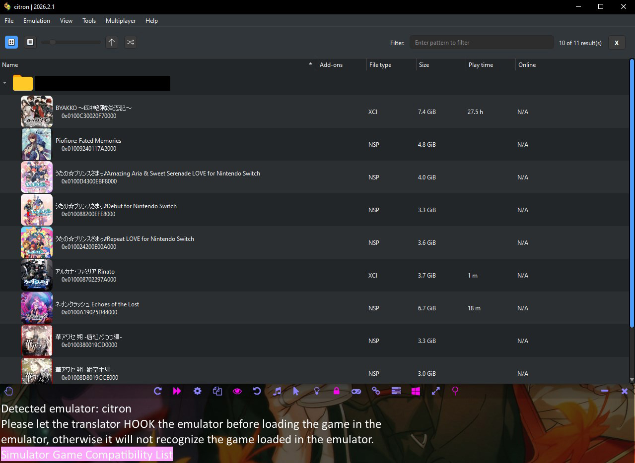Image resolution: width=635 pixels, height=463 pixels.
Task: Sort by the Online column header
Action: (572, 65)
